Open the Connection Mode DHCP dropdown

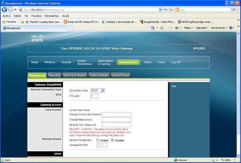tap(98, 91)
